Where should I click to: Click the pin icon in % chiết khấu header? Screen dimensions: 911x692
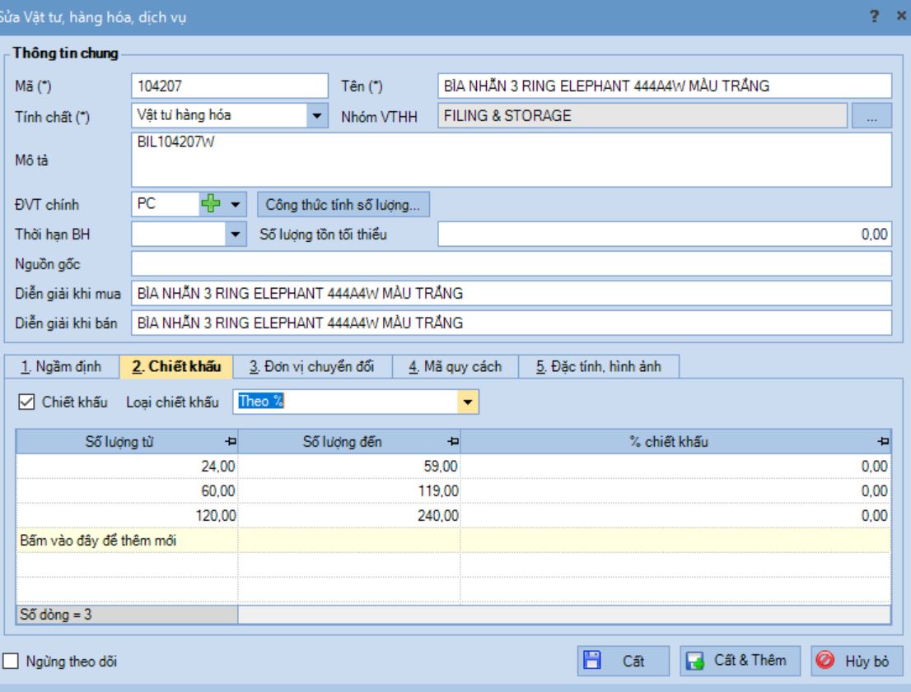point(883,442)
